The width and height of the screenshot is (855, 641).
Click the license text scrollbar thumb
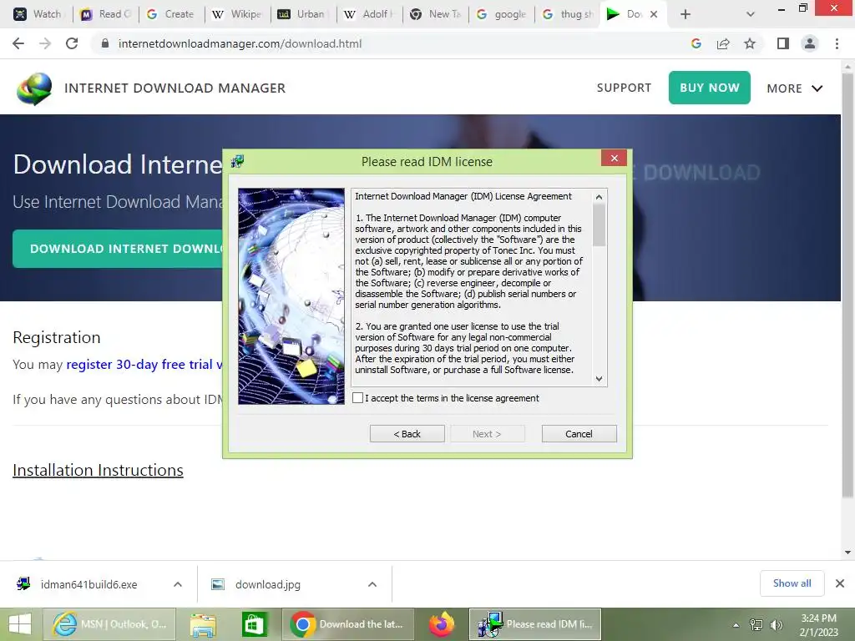pyautogui.click(x=599, y=225)
